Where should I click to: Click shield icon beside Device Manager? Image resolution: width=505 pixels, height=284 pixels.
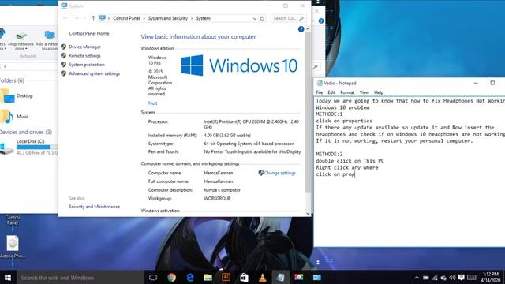click(x=63, y=47)
